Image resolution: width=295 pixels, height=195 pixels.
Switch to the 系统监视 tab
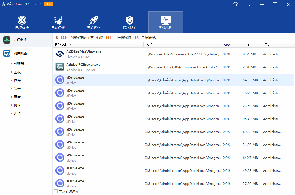click(x=166, y=22)
